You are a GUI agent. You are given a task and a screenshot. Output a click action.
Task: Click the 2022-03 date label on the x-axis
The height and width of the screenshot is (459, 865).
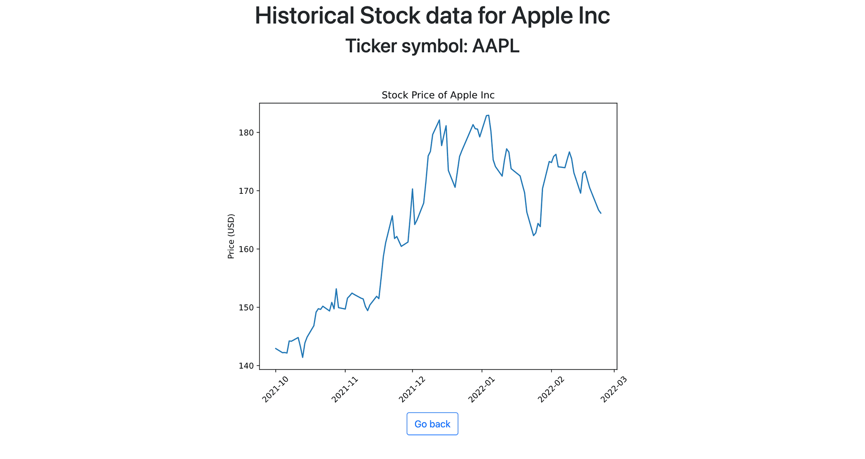click(614, 389)
